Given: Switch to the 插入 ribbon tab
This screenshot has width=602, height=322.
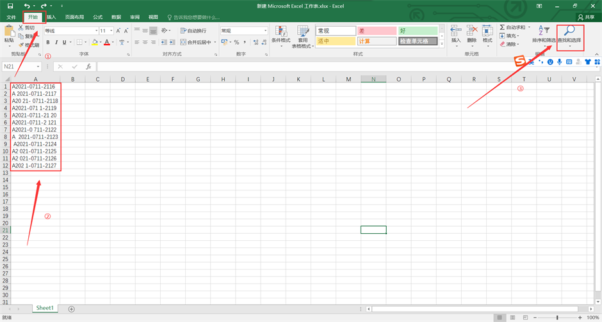Looking at the screenshot, I should pyautogui.click(x=51, y=17).
